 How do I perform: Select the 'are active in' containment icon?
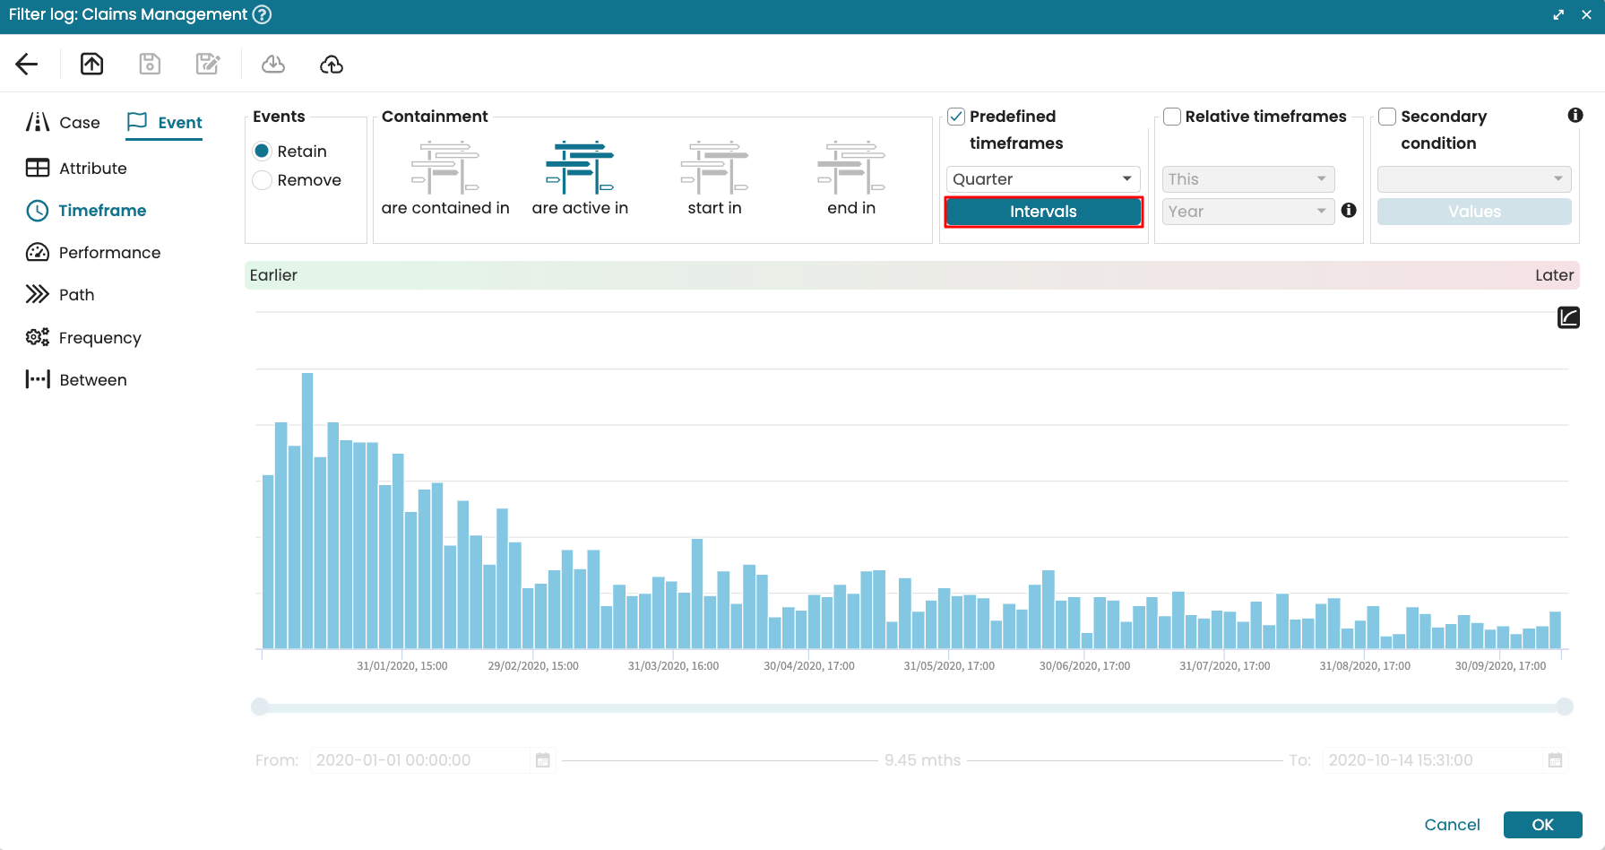(580, 168)
